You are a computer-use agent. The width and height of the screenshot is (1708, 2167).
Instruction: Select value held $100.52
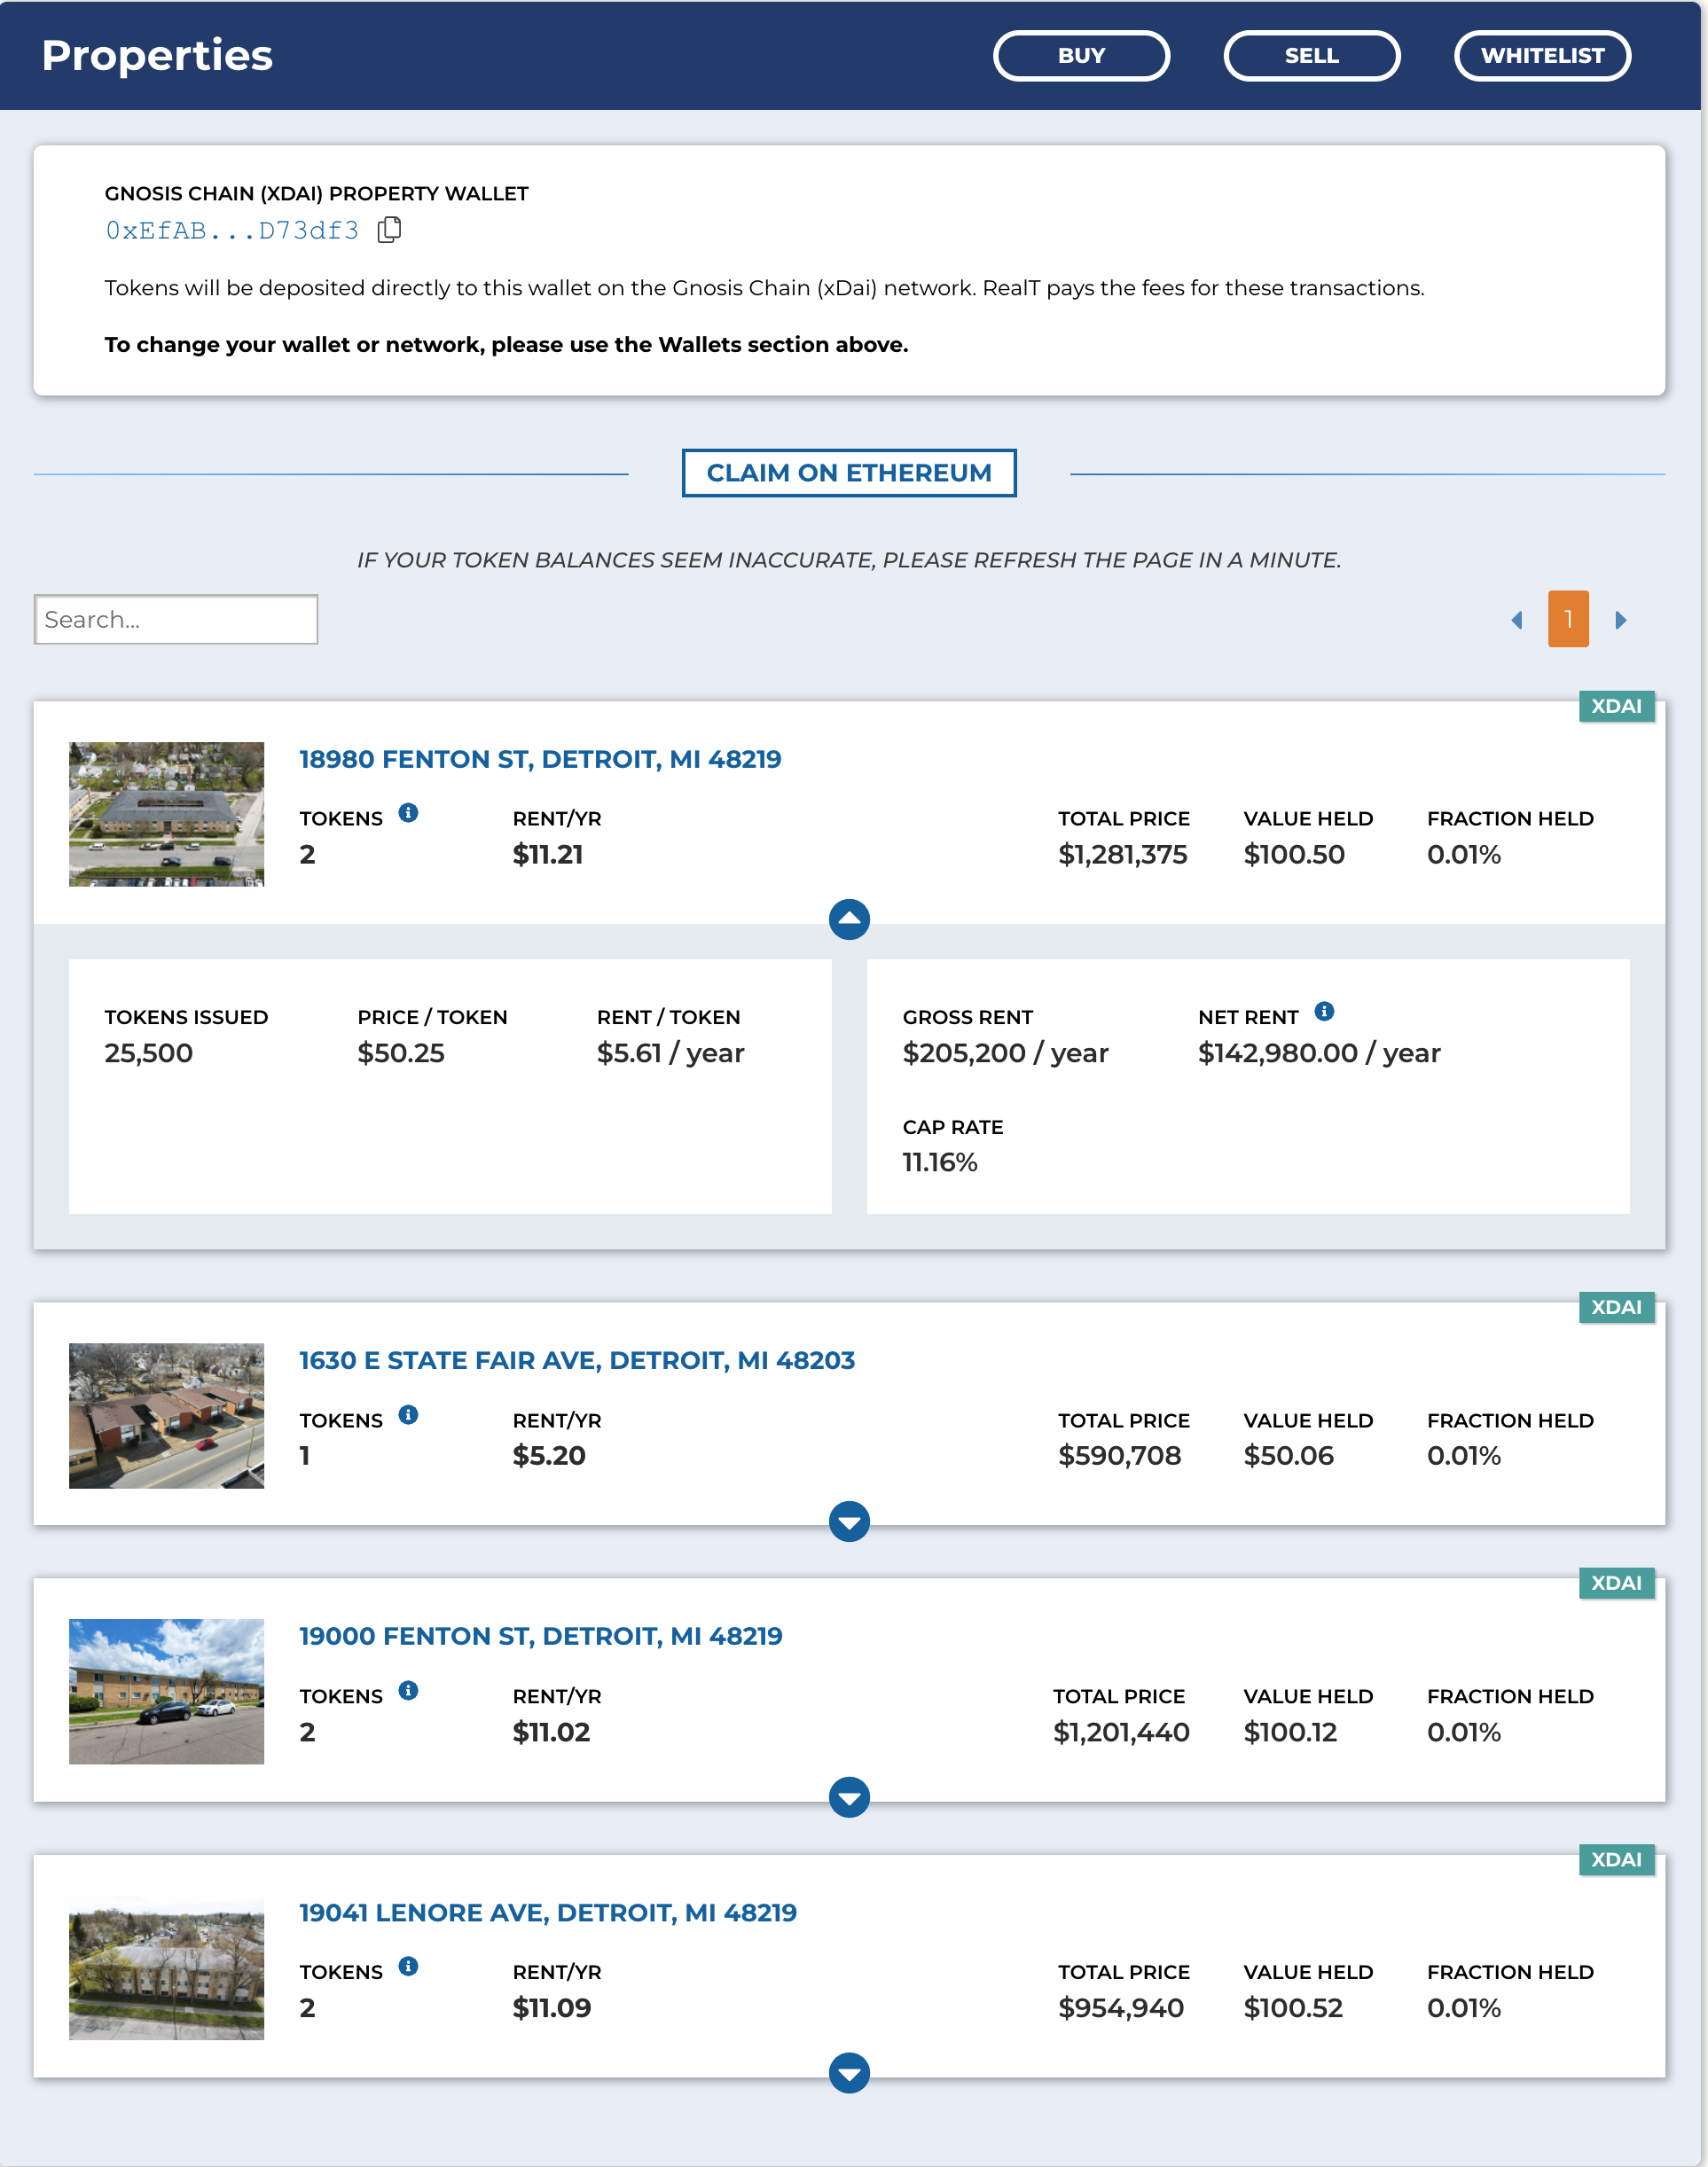pos(1293,2008)
